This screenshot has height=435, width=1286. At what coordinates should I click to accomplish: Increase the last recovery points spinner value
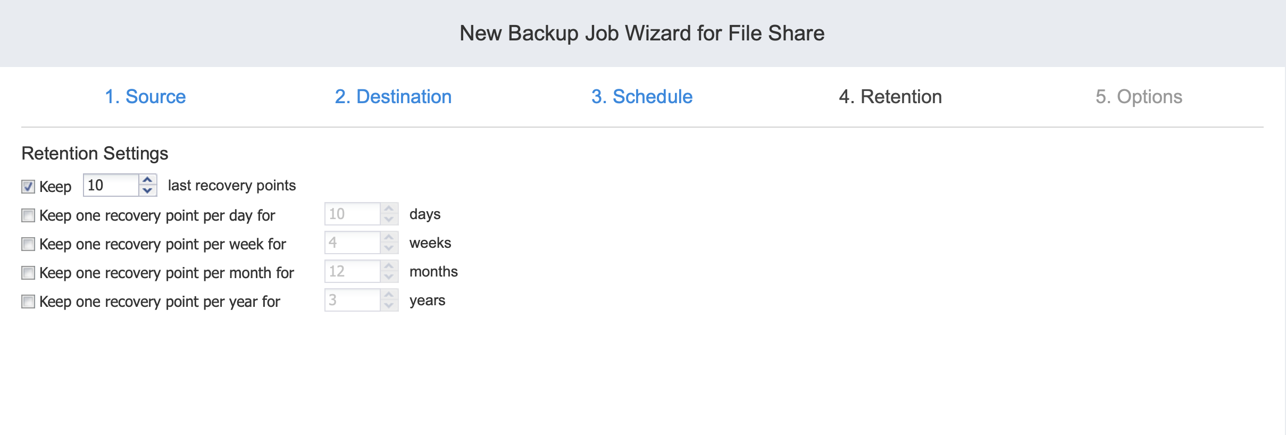point(147,180)
